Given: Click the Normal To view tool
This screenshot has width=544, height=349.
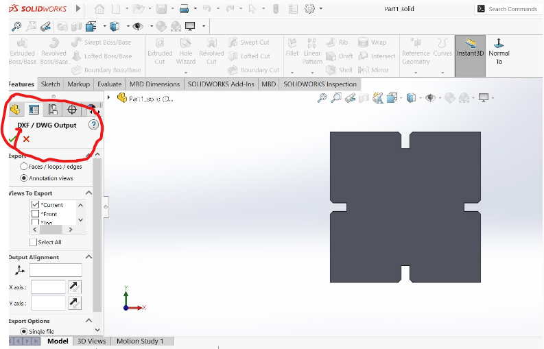Looking at the screenshot, I should tap(499, 52).
